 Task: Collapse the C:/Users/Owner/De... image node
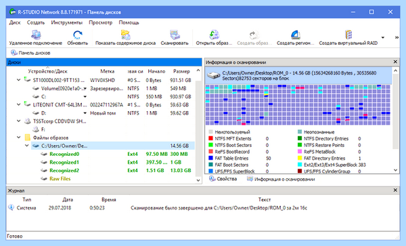(x=26, y=146)
